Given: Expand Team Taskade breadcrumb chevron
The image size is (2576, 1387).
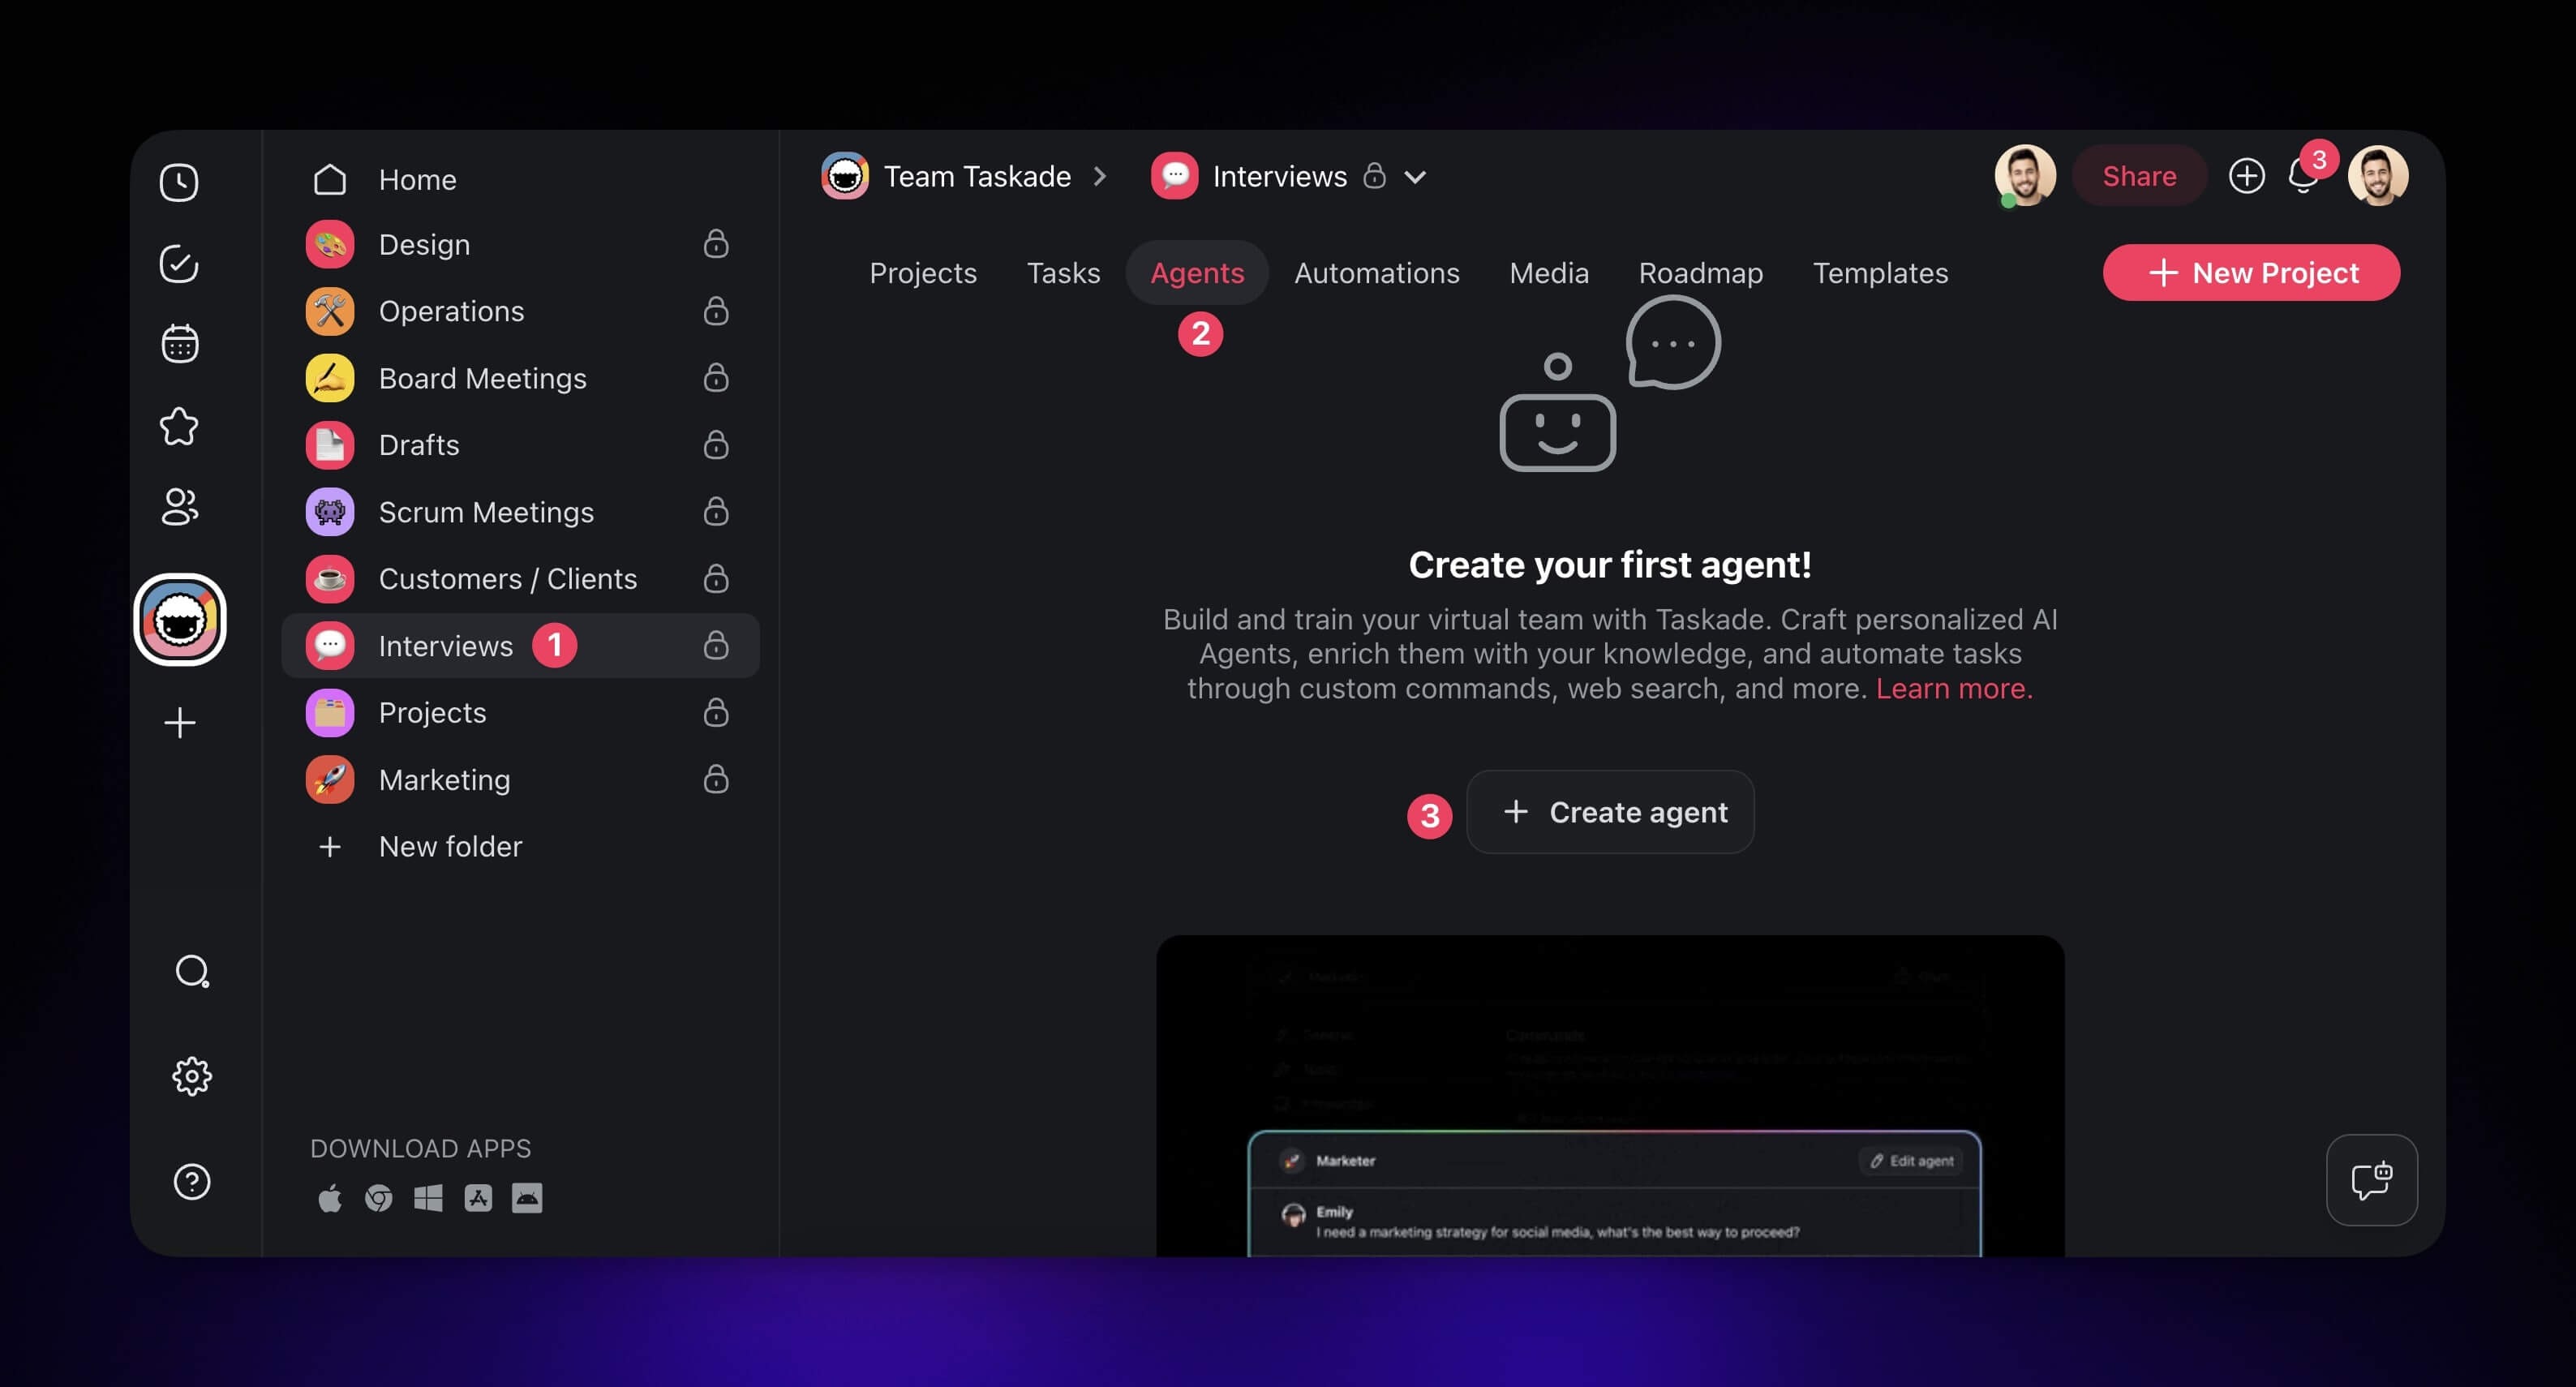Looking at the screenshot, I should pos(1100,177).
